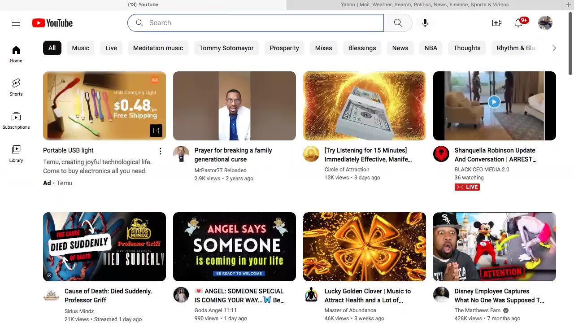Screen dimensions: 574x323
Task: Click The Matthews Fam channel avatar
Action: pyautogui.click(x=441, y=295)
